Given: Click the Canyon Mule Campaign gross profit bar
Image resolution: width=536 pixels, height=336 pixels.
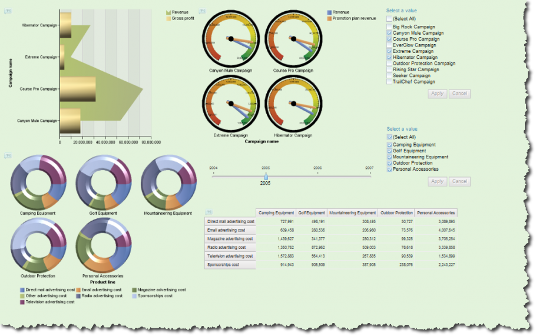Looking at the screenshot, I should [x=70, y=121].
